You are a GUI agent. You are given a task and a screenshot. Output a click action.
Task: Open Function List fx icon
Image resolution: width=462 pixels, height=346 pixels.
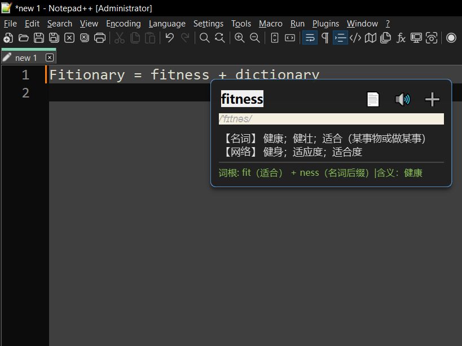pyautogui.click(x=401, y=38)
